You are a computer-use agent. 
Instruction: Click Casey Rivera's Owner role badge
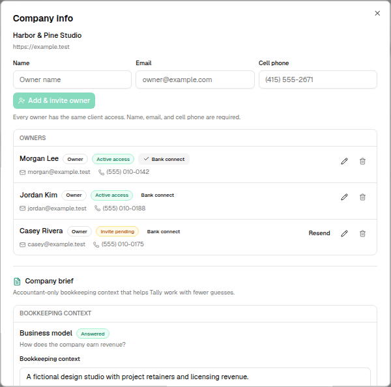(x=80, y=232)
